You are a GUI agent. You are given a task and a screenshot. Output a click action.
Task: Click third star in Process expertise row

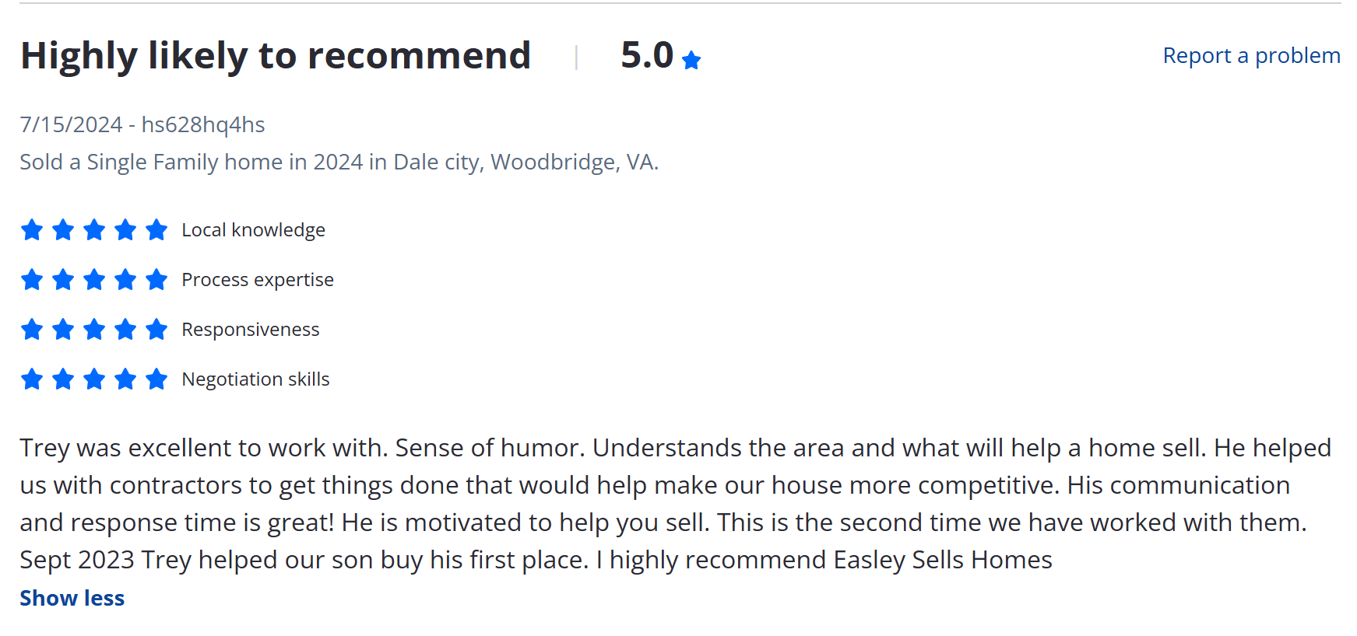click(x=94, y=279)
